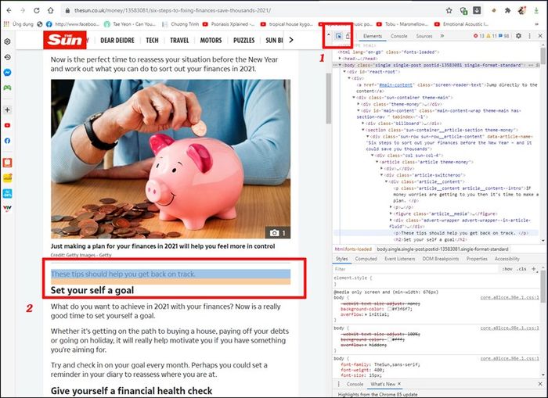
Task: Collapse the article theme-money node
Action: pyautogui.click(x=377, y=162)
